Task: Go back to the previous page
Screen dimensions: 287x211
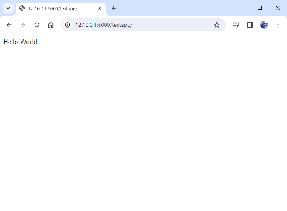Action: click(x=9, y=25)
